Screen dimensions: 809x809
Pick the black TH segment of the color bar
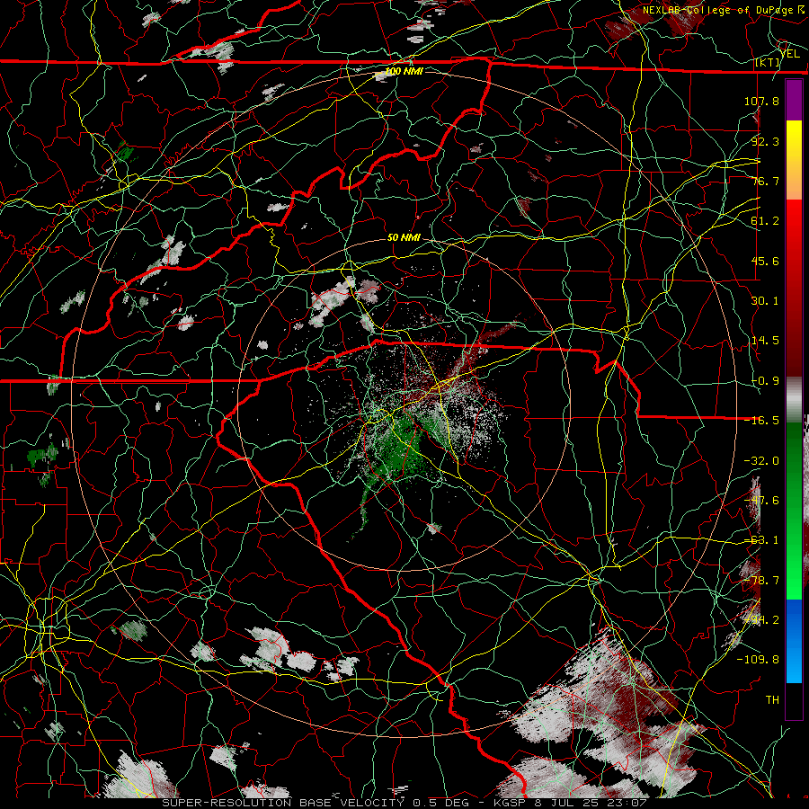point(794,700)
